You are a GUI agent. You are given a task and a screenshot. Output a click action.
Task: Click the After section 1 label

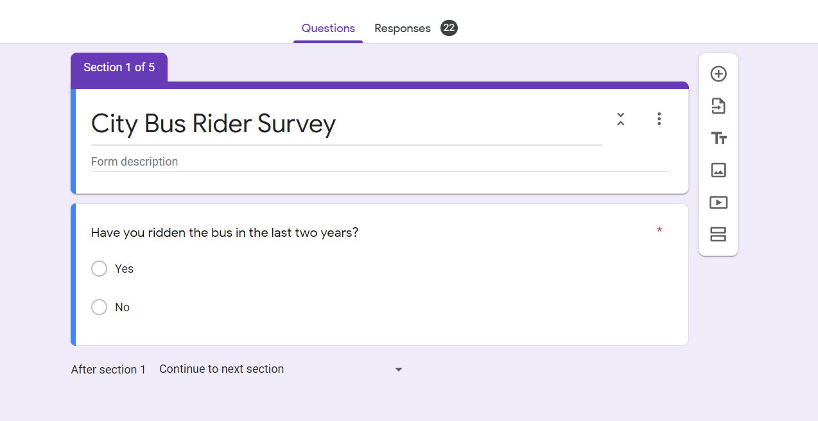pos(109,370)
